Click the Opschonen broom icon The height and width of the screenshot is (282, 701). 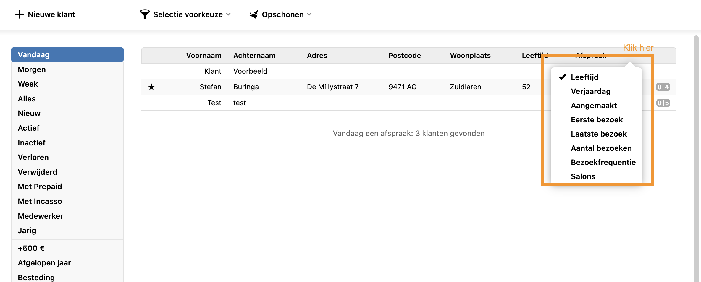click(254, 14)
